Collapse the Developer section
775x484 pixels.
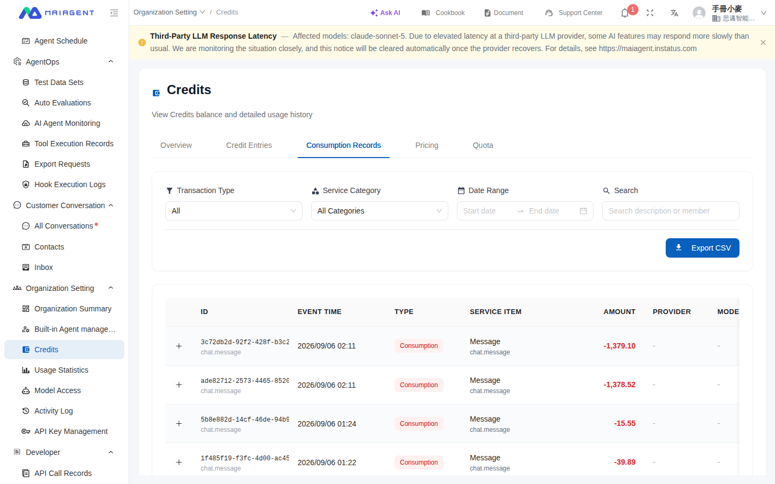(111, 452)
